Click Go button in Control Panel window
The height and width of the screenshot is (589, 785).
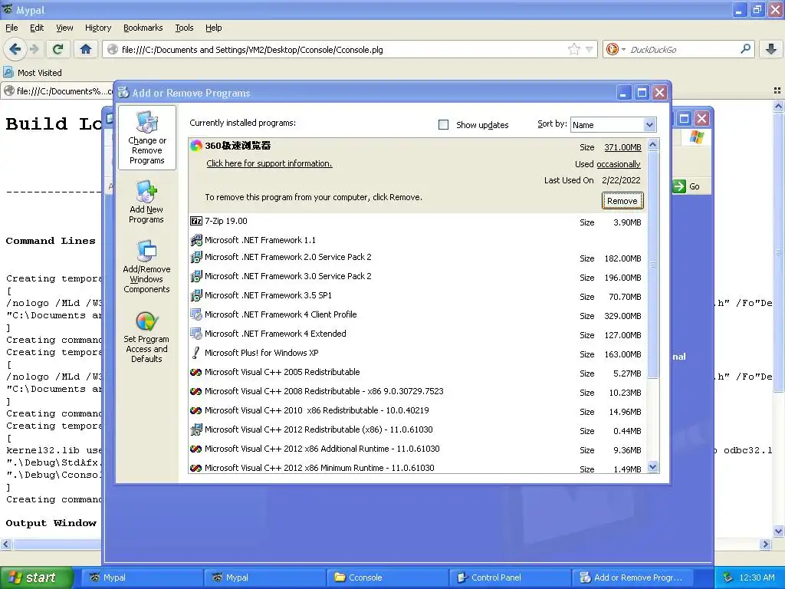686,186
